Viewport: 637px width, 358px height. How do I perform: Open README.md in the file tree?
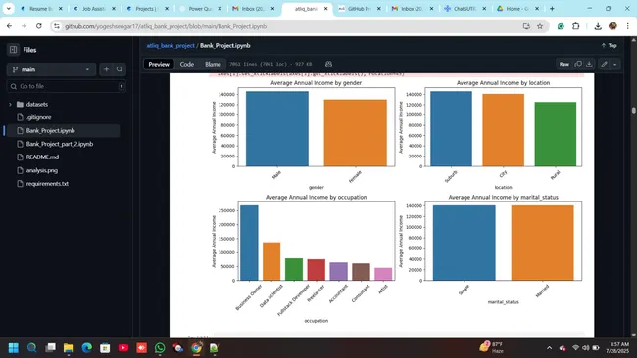click(x=42, y=157)
